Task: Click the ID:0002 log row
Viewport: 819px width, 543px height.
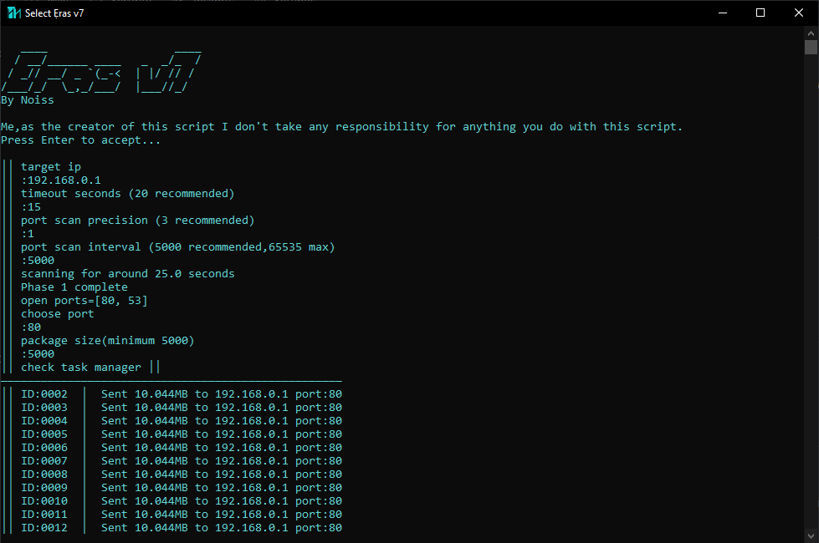Action: 182,394
